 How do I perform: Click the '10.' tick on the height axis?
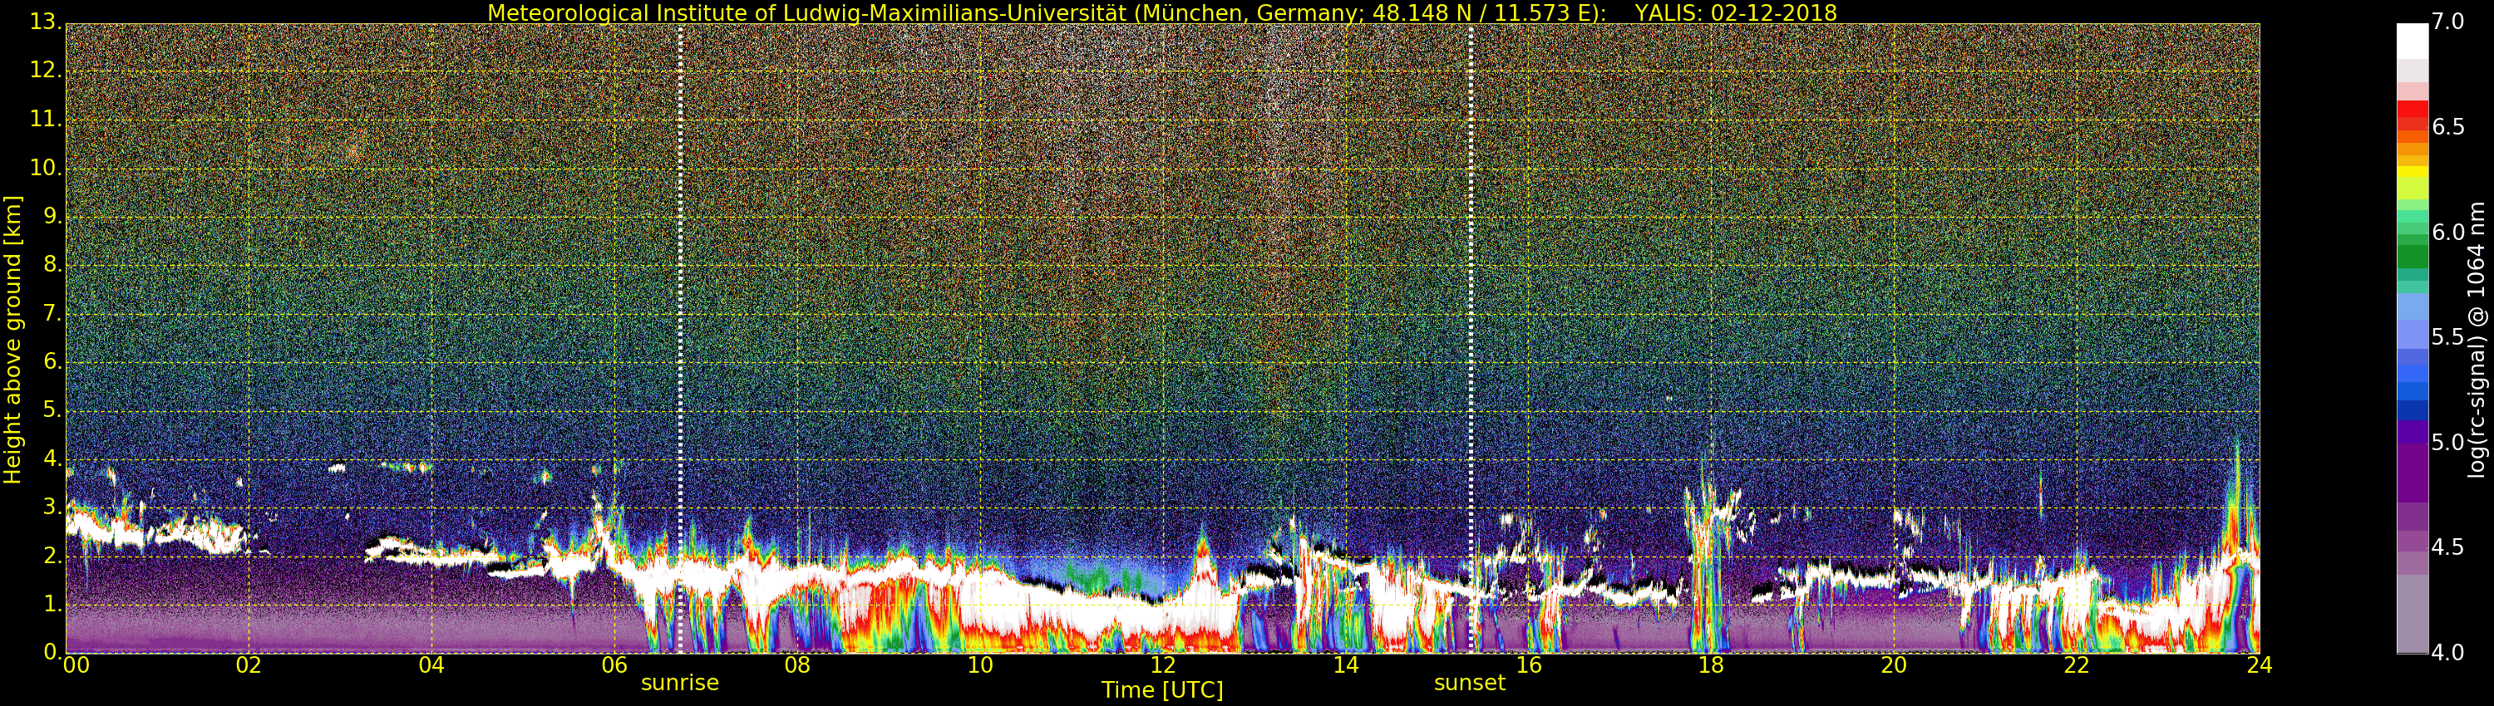tap(47, 169)
